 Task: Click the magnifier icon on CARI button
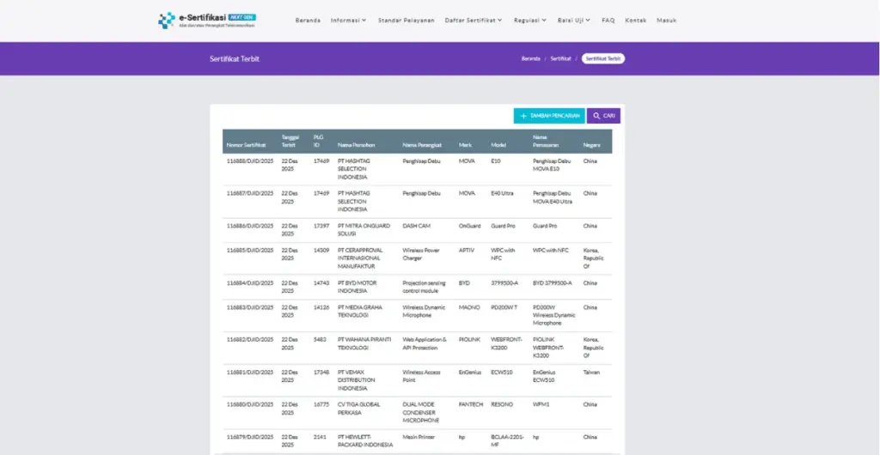click(596, 116)
